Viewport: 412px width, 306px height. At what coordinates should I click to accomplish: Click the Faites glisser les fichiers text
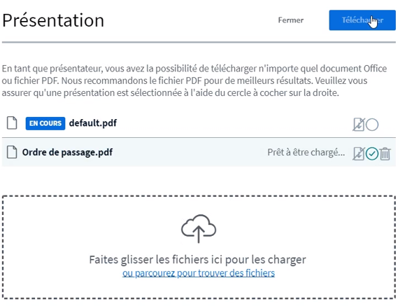click(197, 260)
